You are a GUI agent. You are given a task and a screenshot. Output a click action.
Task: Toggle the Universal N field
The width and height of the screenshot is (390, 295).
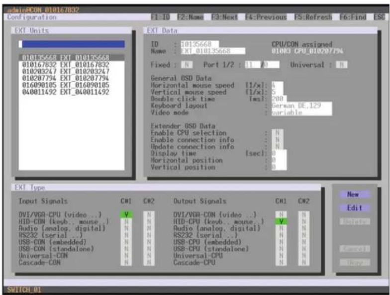341,65
